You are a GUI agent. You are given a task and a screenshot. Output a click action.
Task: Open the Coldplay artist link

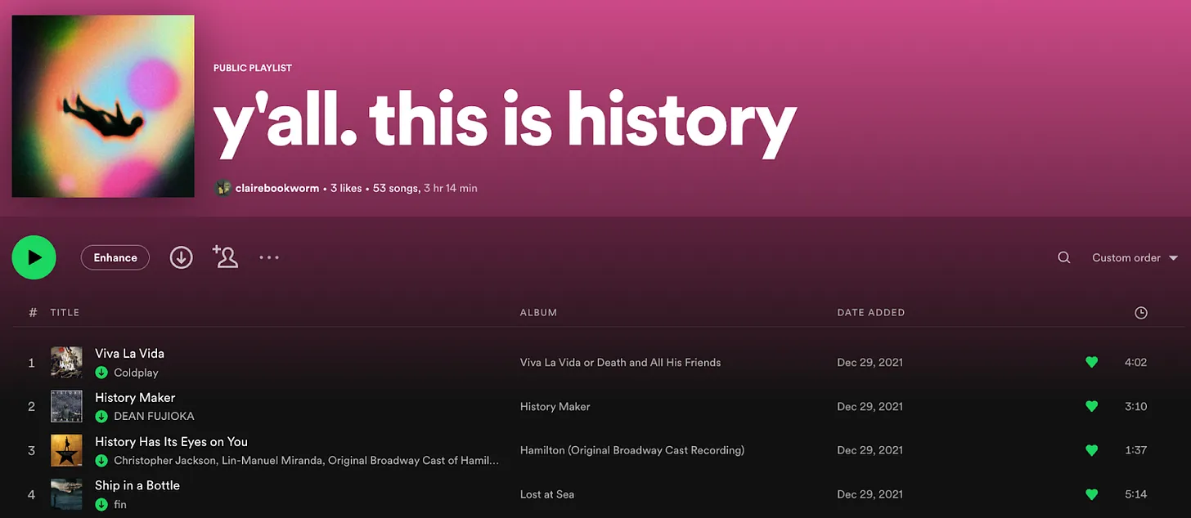click(137, 373)
